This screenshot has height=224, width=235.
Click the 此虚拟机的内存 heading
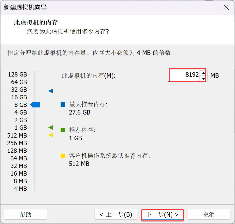pyautogui.click(x=36, y=23)
